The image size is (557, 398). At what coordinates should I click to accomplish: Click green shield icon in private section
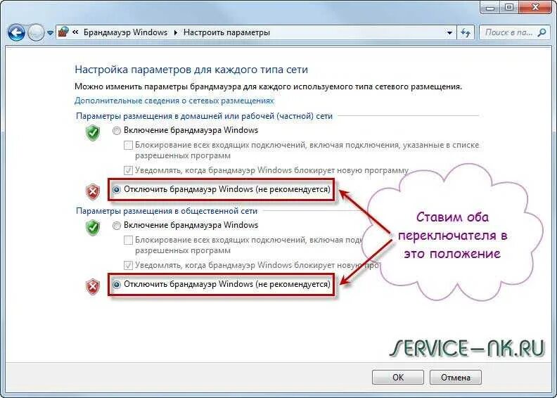tap(93, 132)
